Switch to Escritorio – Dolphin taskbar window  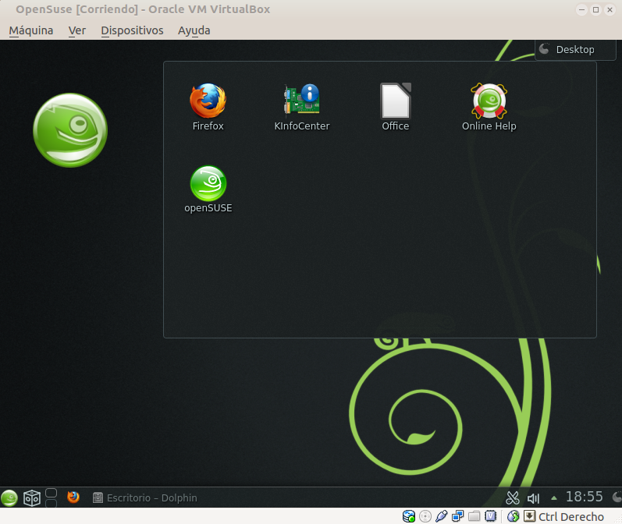pyautogui.click(x=144, y=497)
